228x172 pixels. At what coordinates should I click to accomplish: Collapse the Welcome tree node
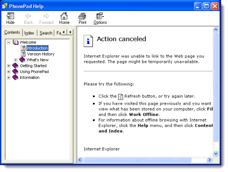pyautogui.click(x=9, y=42)
